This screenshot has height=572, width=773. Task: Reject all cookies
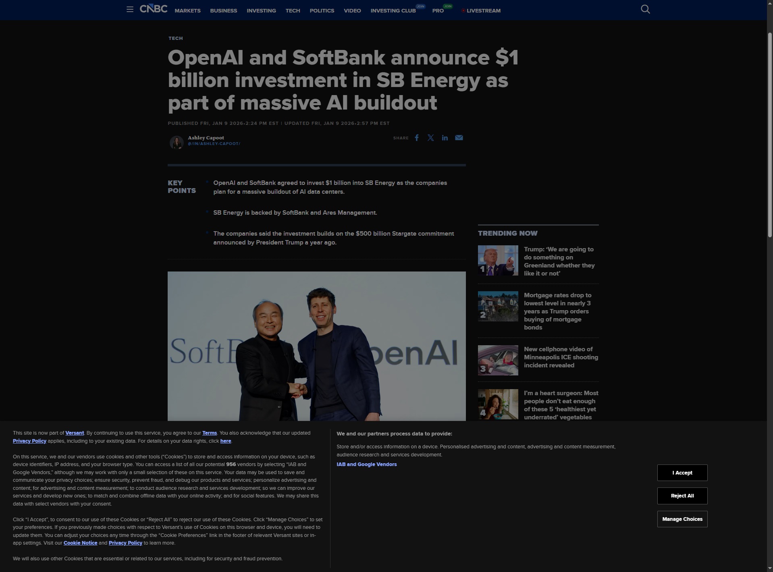(682, 496)
